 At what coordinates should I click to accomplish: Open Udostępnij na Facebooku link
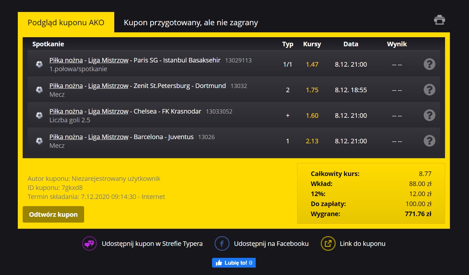point(271,244)
